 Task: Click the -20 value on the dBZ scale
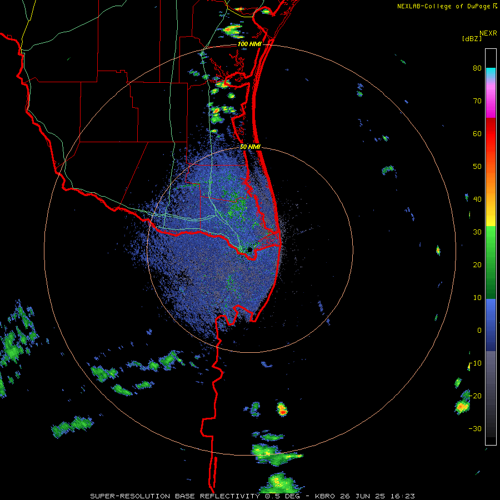pyautogui.click(x=475, y=396)
